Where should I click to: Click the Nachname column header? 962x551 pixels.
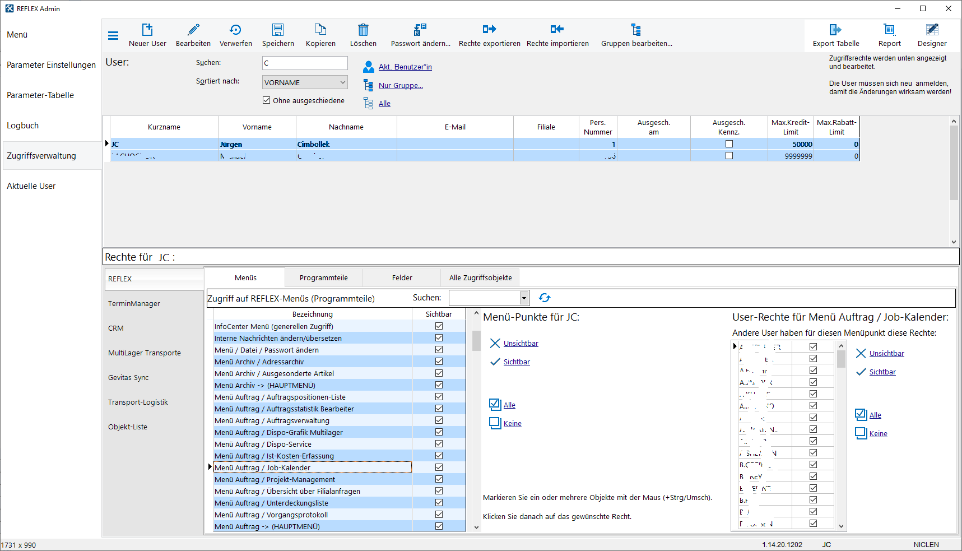click(346, 127)
